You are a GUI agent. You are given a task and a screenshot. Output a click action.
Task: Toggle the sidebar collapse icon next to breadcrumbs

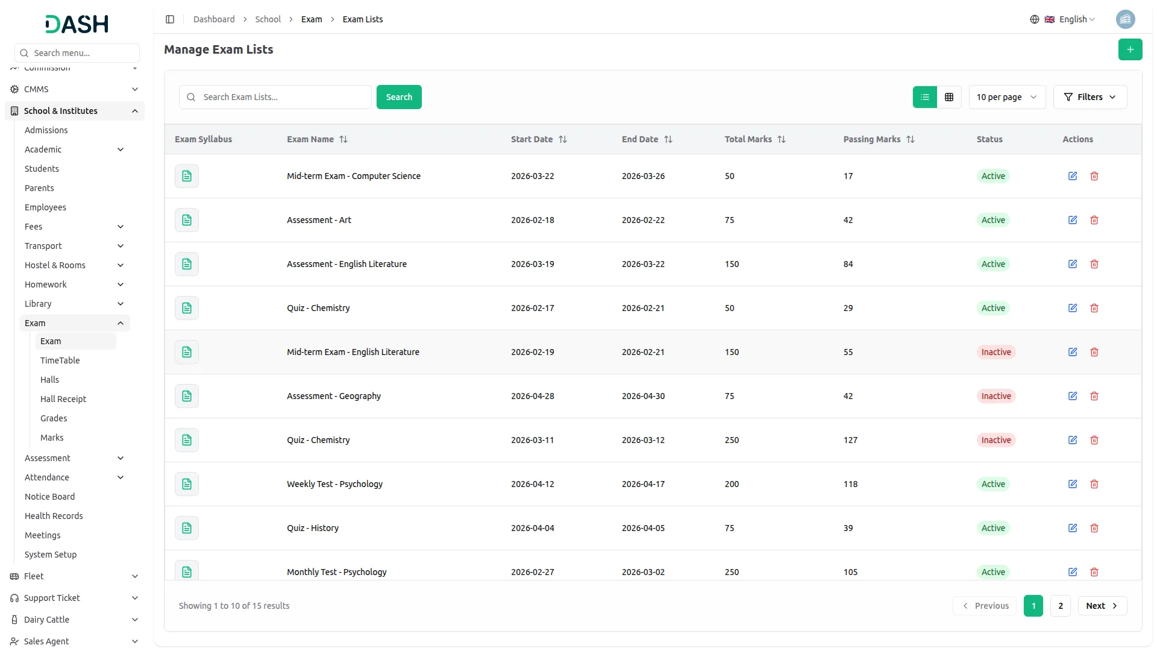(169, 19)
